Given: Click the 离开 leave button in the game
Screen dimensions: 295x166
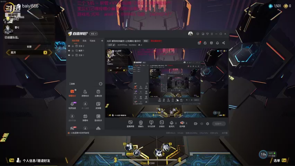Looking at the screenshot, I should [29, 52].
